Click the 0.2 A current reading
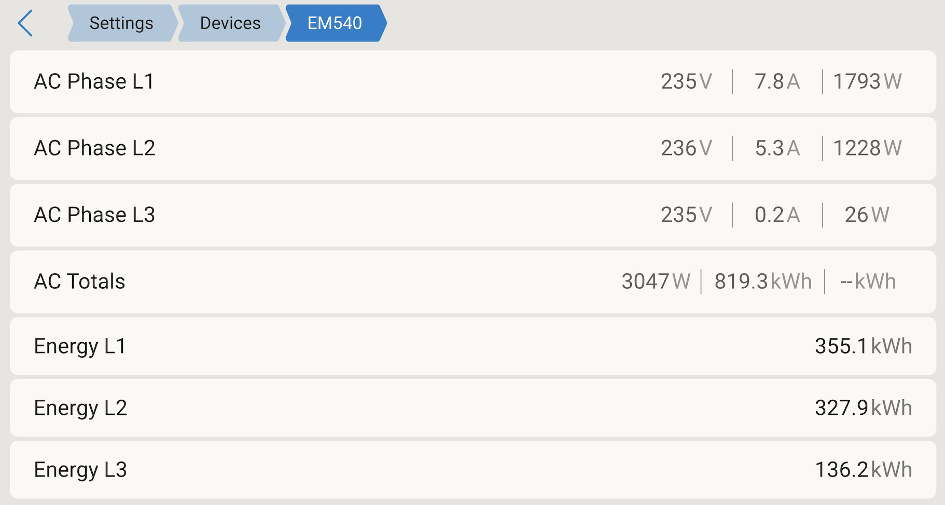This screenshot has width=945, height=505. [x=777, y=215]
